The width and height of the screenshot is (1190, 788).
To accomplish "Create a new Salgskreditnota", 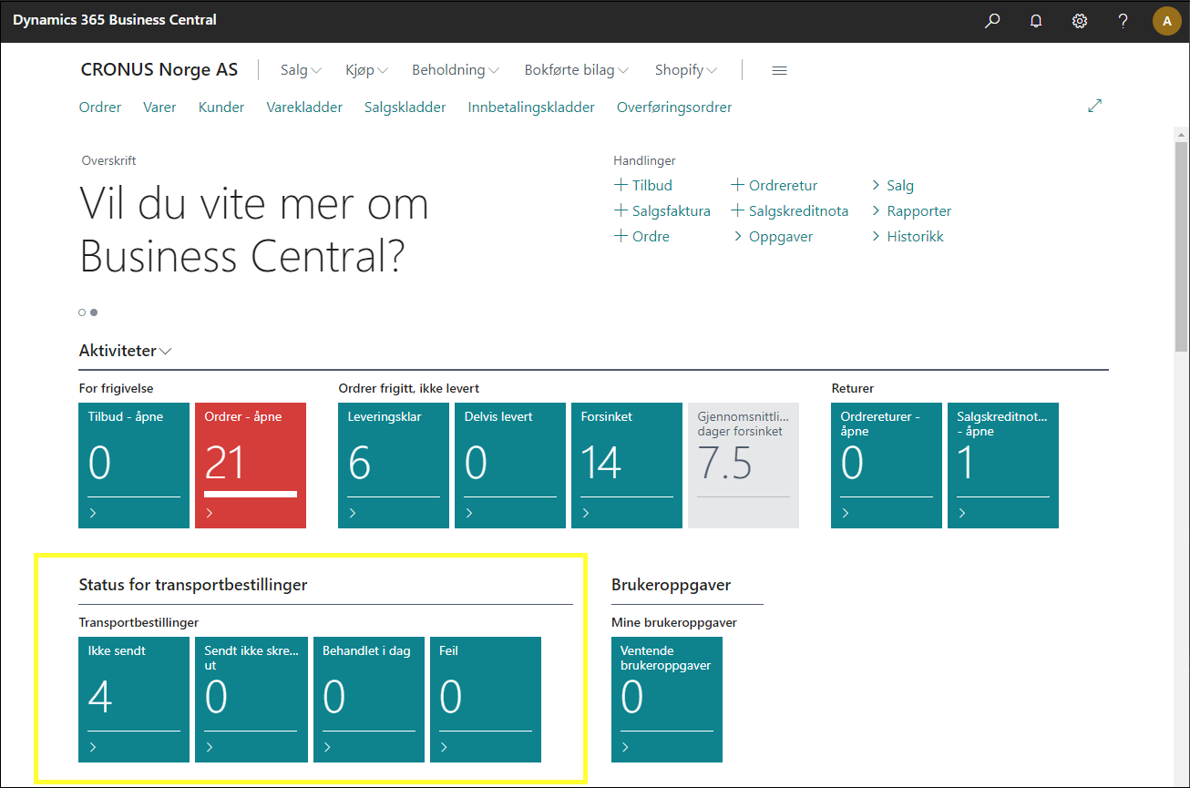I will tap(790, 210).
